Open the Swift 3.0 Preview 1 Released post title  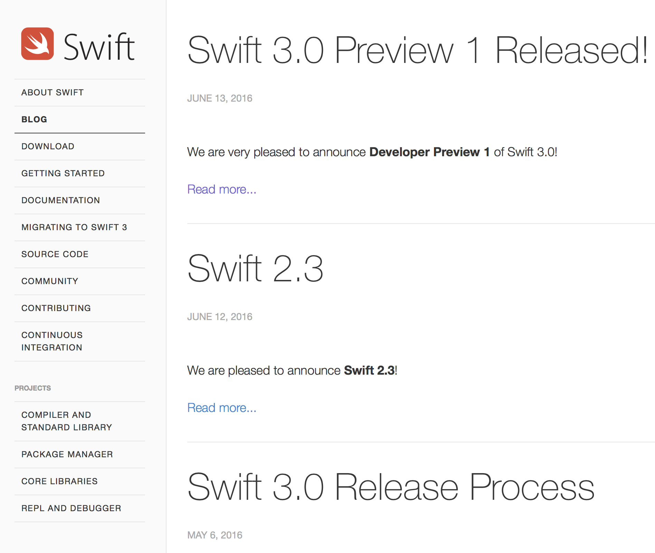click(418, 50)
